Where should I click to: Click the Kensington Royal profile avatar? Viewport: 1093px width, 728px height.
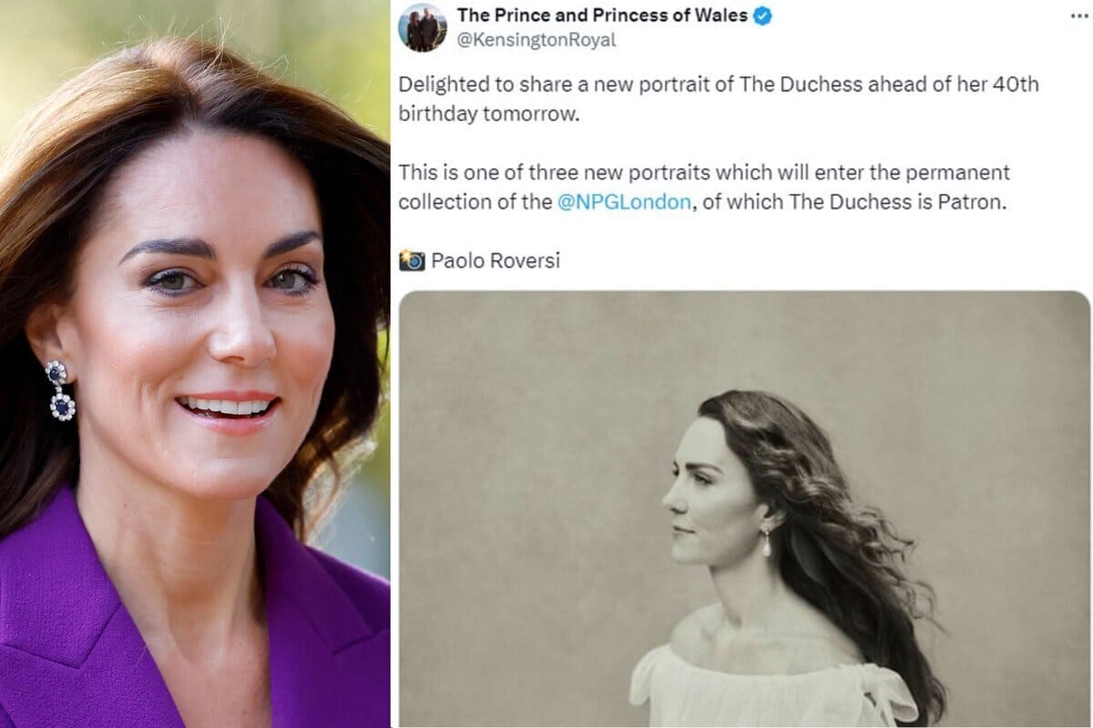click(423, 26)
